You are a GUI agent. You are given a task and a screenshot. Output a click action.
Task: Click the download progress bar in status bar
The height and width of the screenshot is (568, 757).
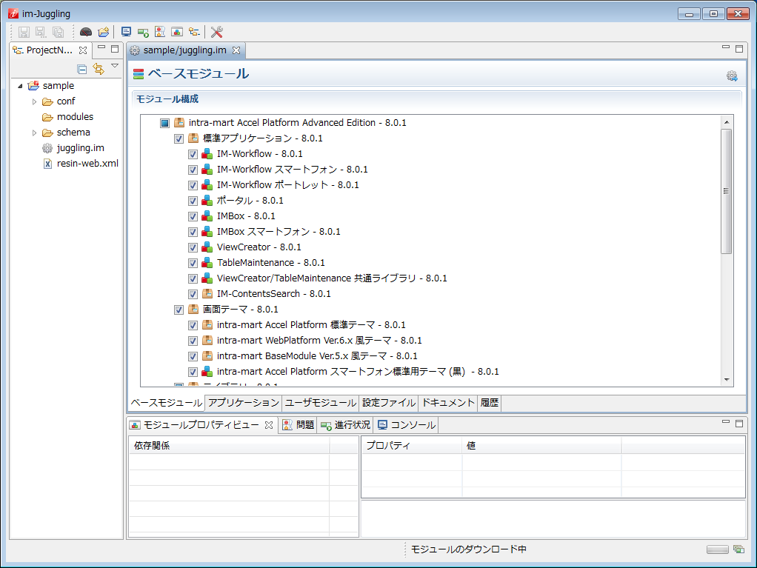pos(718,549)
